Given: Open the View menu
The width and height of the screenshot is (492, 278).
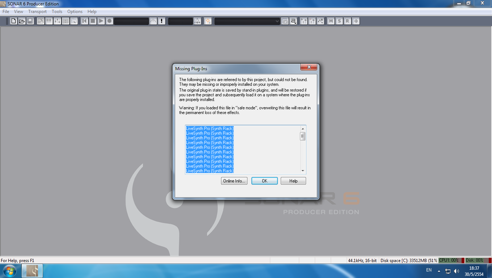Looking at the screenshot, I should [x=18, y=12].
